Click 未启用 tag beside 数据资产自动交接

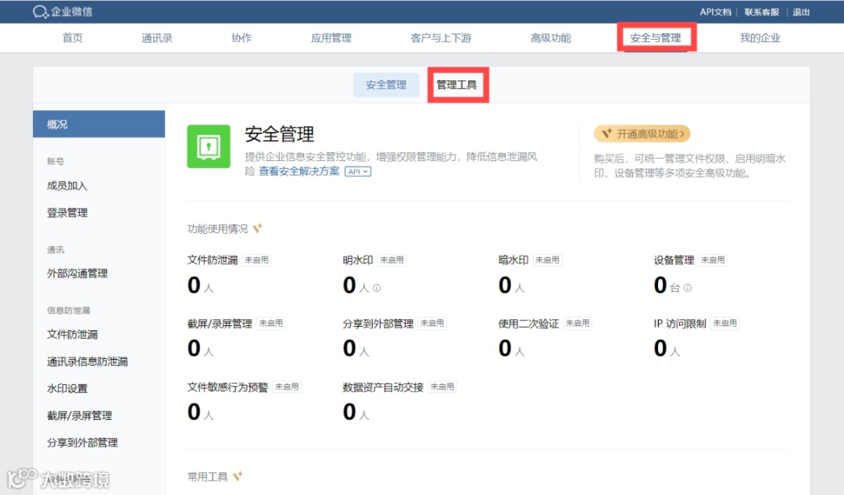[x=442, y=387]
